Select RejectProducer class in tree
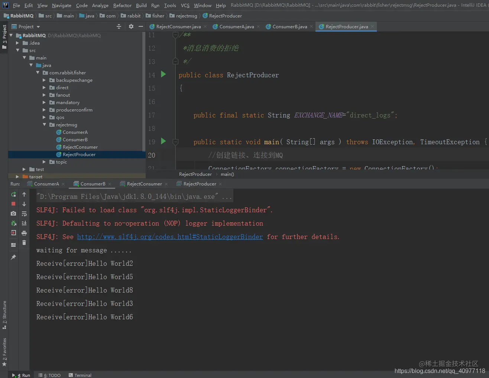This screenshot has height=378, width=489. pos(79,154)
